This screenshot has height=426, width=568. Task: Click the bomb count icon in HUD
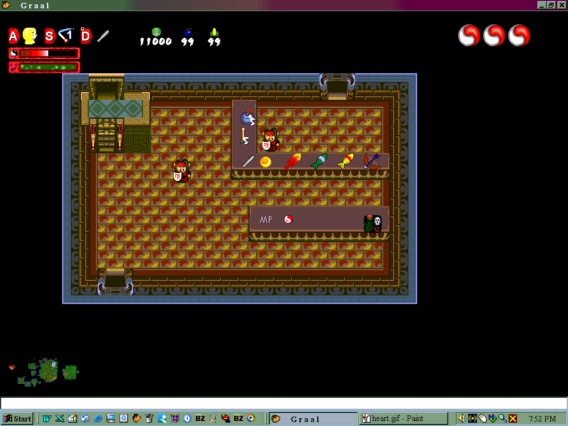click(x=187, y=32)
